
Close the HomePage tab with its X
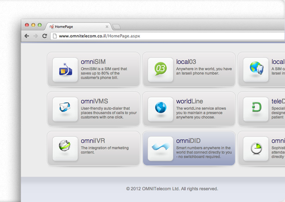point(107,27)
